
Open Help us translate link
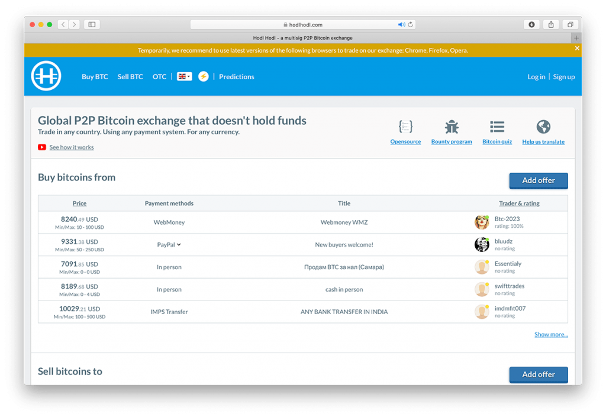[x=543, y=142]
